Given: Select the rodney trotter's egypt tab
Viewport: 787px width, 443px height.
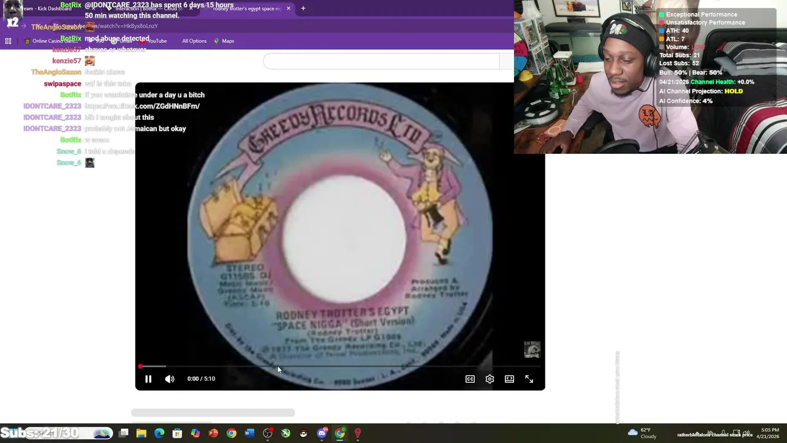Looking at the screenshot, I should tap(246, 9).
